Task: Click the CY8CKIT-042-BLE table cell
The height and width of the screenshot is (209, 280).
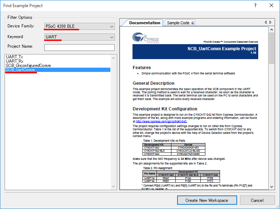Action: click(x=157, y=151)
